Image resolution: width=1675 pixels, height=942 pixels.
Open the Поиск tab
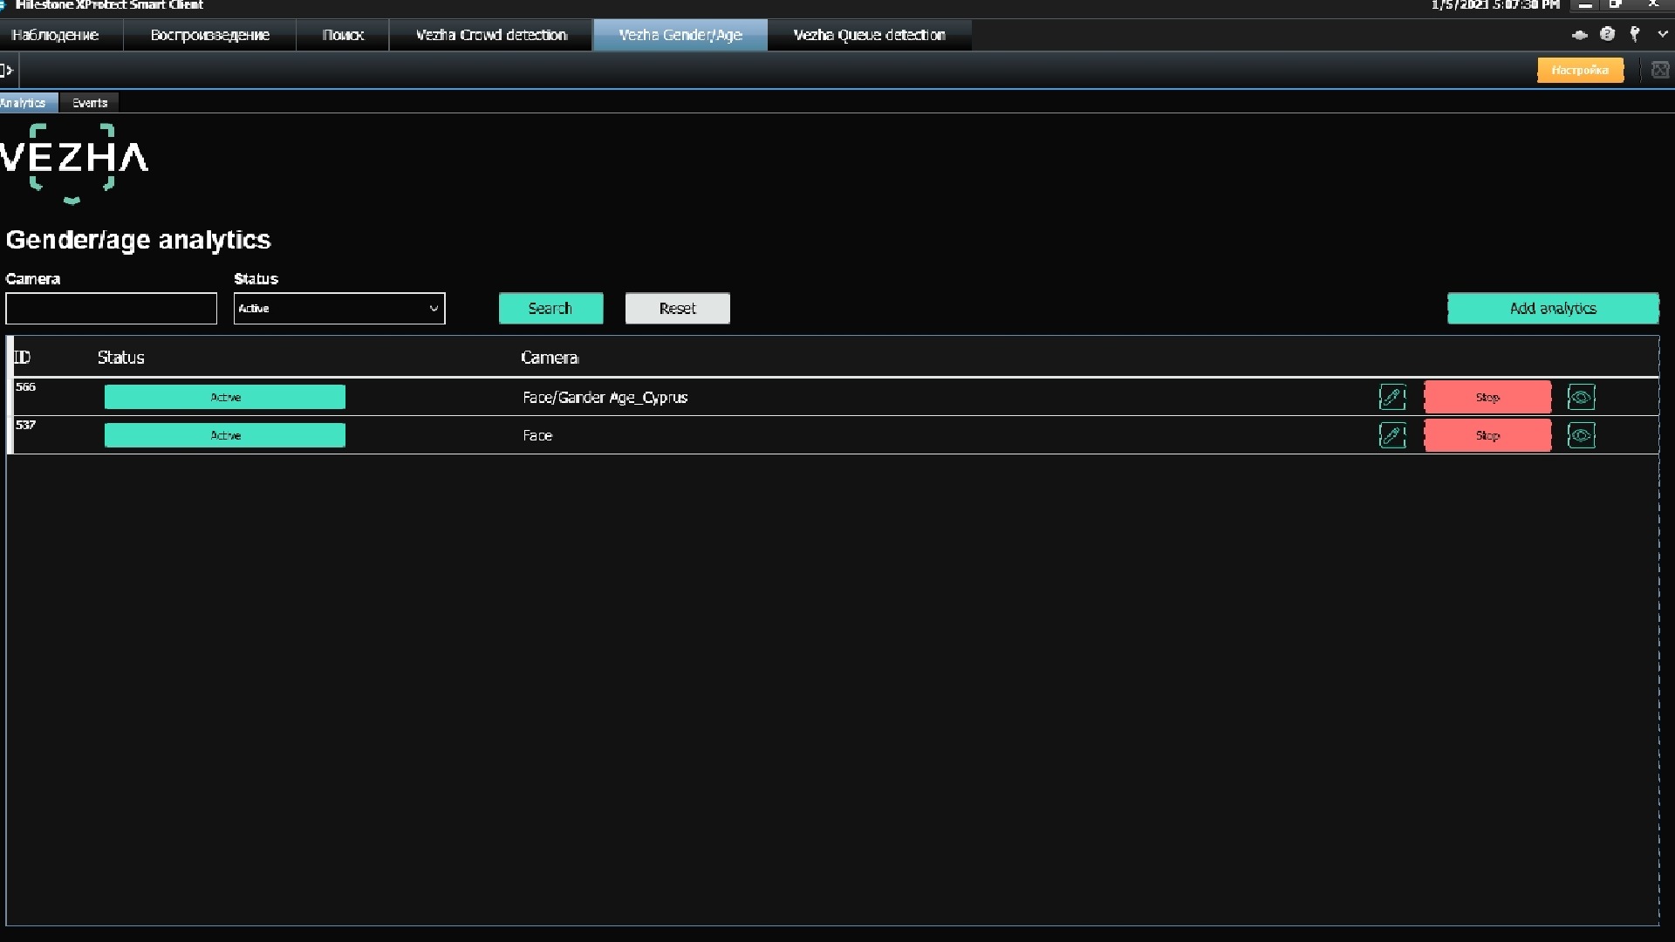[x=343, y=35]
